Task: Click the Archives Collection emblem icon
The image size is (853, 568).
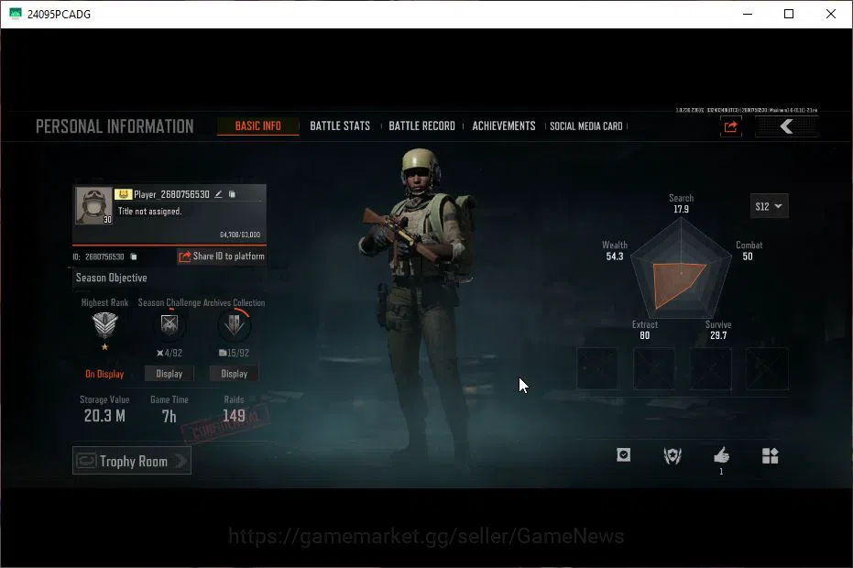Action: [x=235, y=325]
